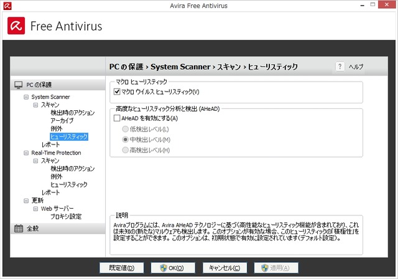Open the 全般 section
398x279 pixels.
coord(58,228)
